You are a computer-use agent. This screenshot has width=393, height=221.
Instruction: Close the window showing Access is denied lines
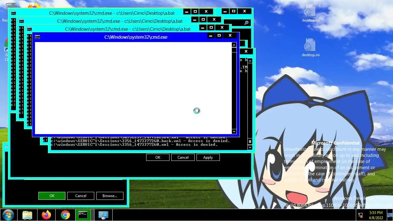(246, 51)
